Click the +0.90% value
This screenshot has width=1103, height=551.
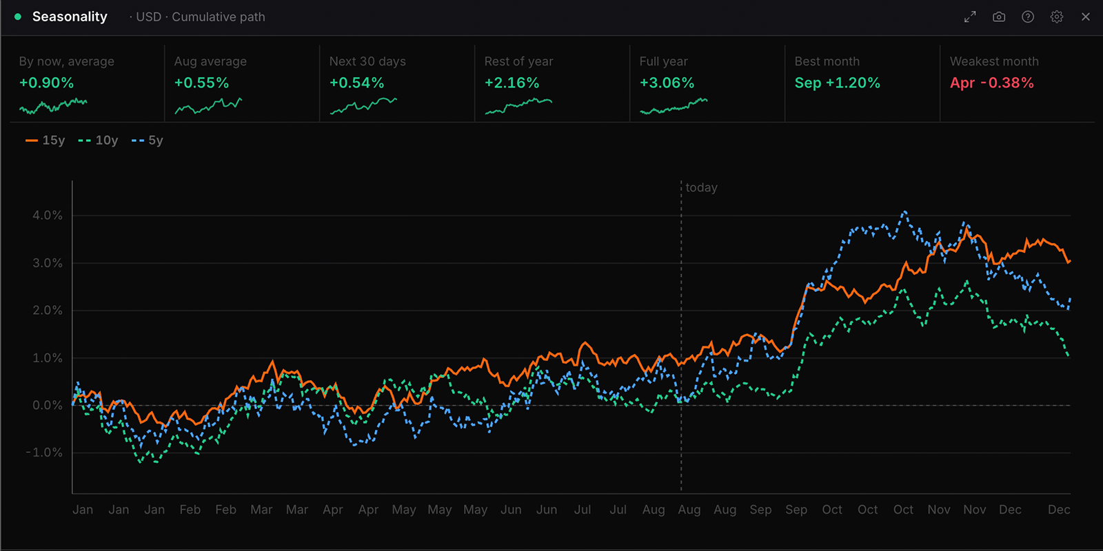(46, 83)
